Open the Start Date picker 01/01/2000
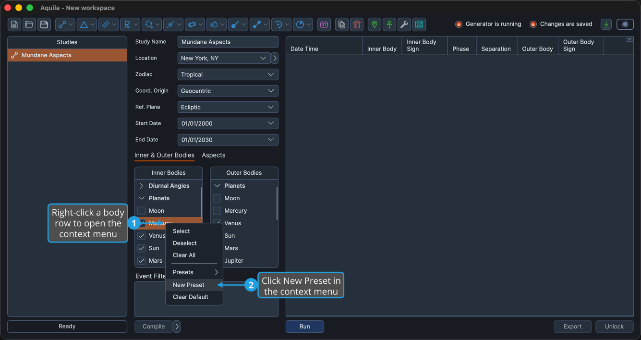The width and height of the screenshot is (641, 340). point(228,123)
